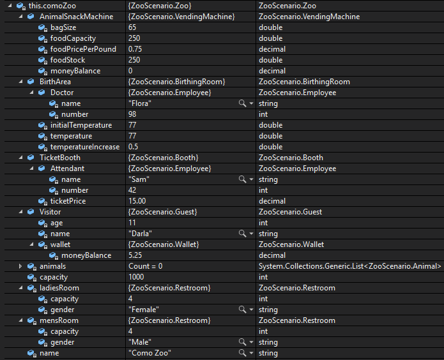
Task: Click the Doctor property icon
Action: pyautogui.click(x=42, y=93)
